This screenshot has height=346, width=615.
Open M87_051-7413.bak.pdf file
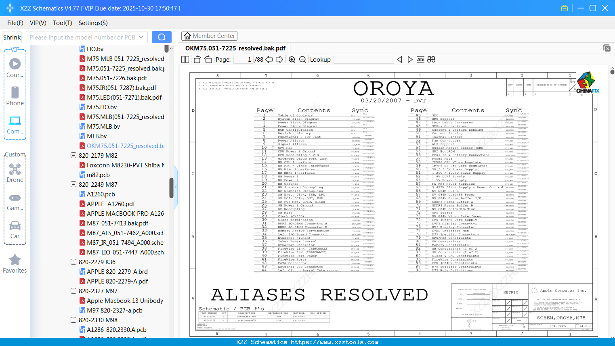coord(118,223)
